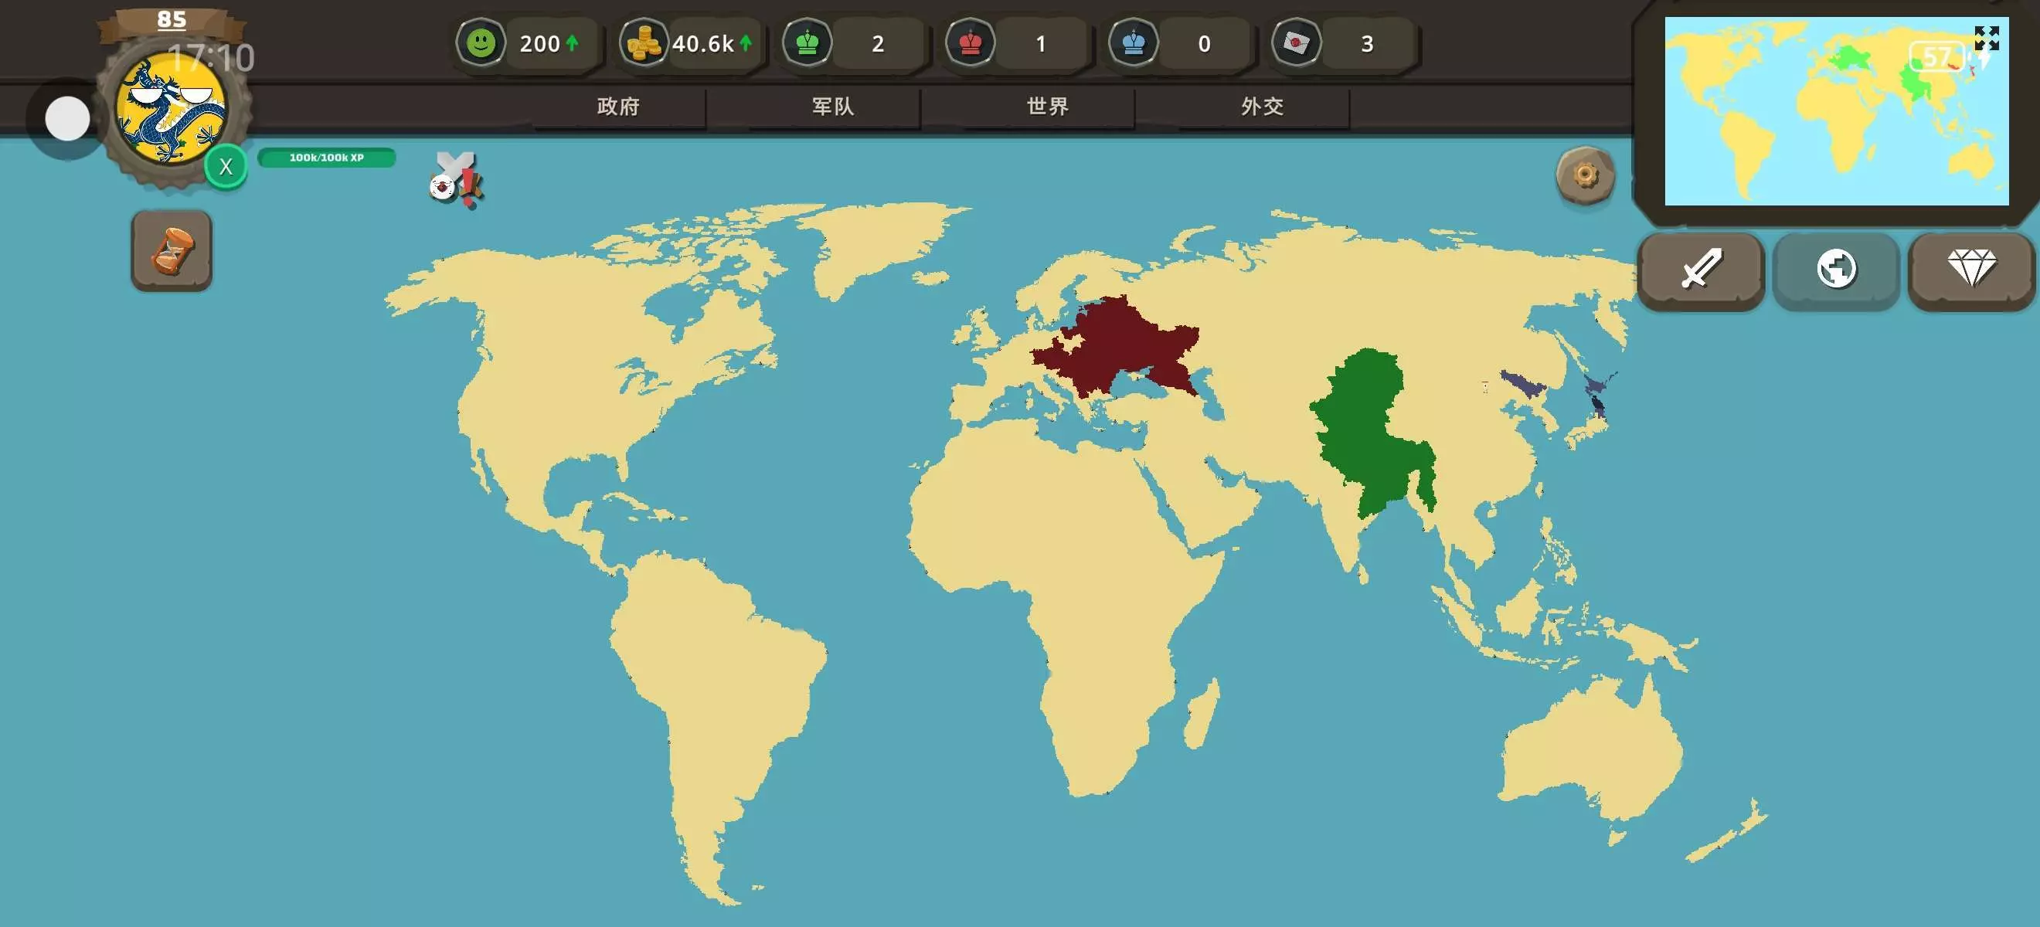Open settings via the gear icon
The width and height of the screenshot is (2040, 927).
pos(1585,175)
